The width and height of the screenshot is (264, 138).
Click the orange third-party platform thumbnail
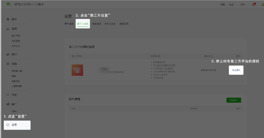77,70
